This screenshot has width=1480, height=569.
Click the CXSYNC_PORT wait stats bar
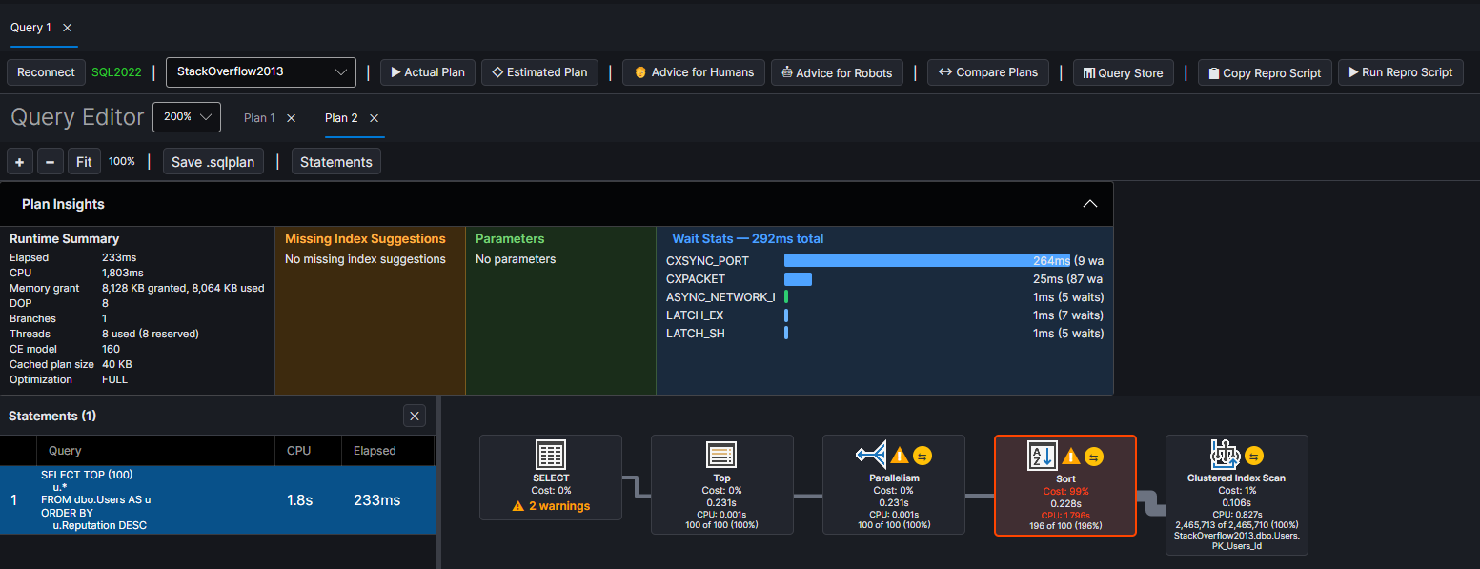click(912, 260)
